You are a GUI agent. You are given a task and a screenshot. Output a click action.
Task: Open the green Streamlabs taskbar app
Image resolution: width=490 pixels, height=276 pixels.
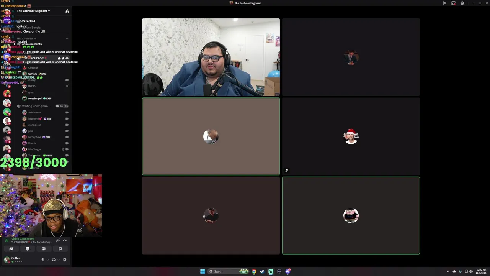[x=271, y=271]
